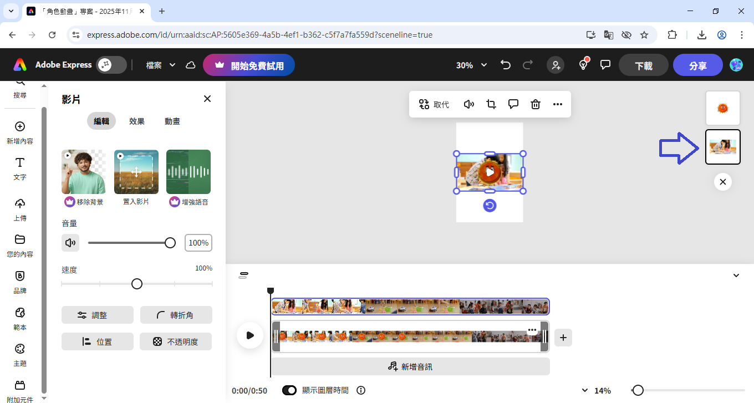Open the 主題 theme panel
The height and width of the screenshot is (403, 754).
[x=20, y=355]
